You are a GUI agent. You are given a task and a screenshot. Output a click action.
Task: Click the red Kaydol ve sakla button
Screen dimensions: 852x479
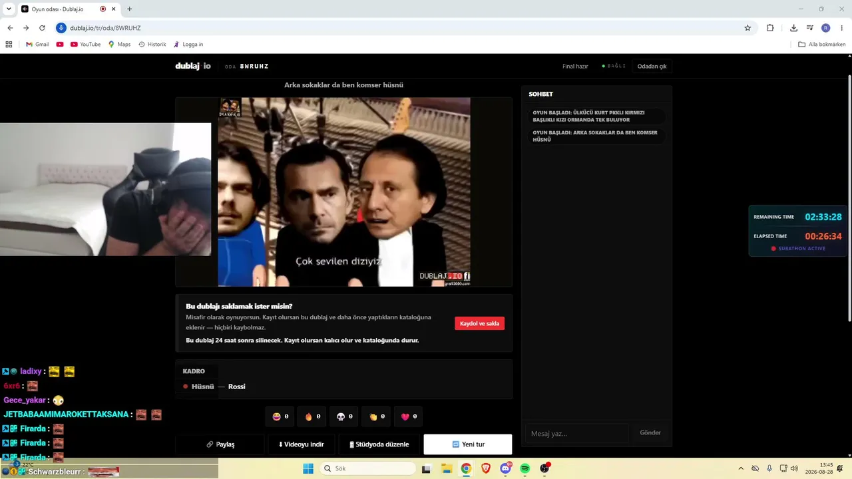tap(479, 323)
